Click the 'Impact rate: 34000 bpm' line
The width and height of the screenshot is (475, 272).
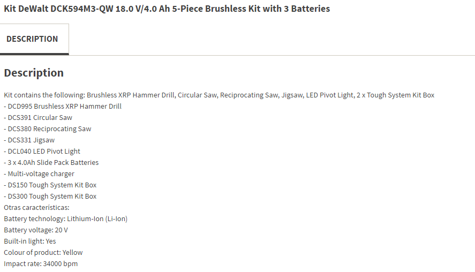(x=41, y=264)
